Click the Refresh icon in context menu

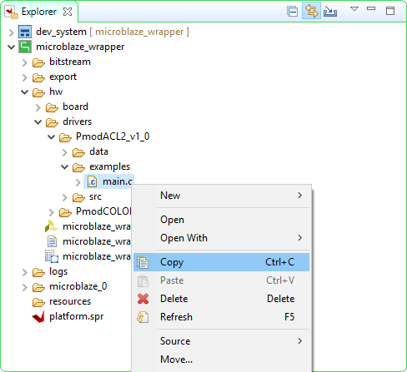coord(143,317)
